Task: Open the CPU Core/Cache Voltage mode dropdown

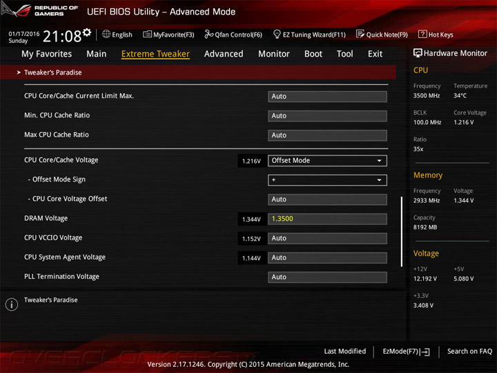Action: point(327,160)
